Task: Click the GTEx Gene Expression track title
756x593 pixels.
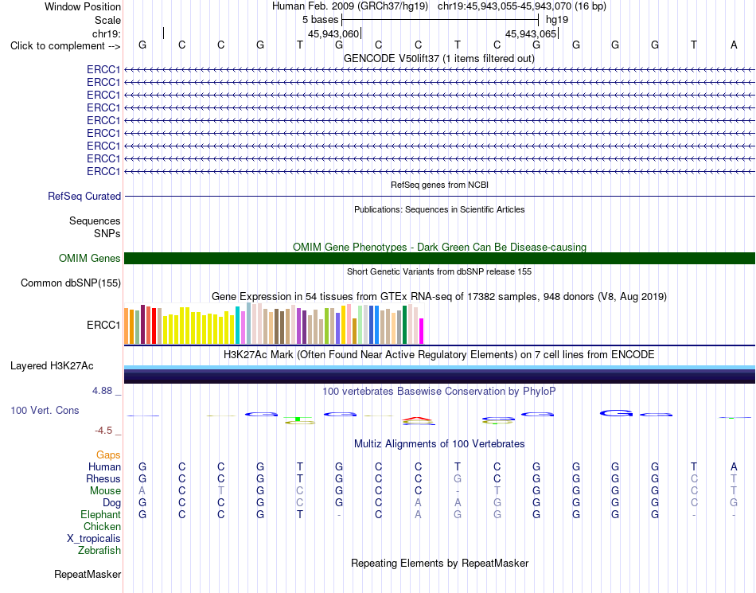Action: (x=439, y=296)
